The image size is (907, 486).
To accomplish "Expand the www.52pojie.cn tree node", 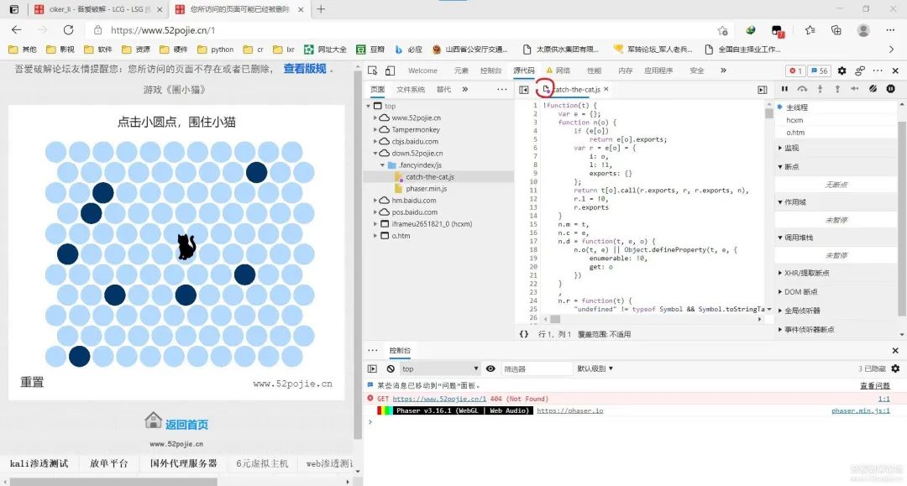I will click(x=375, y=118).
